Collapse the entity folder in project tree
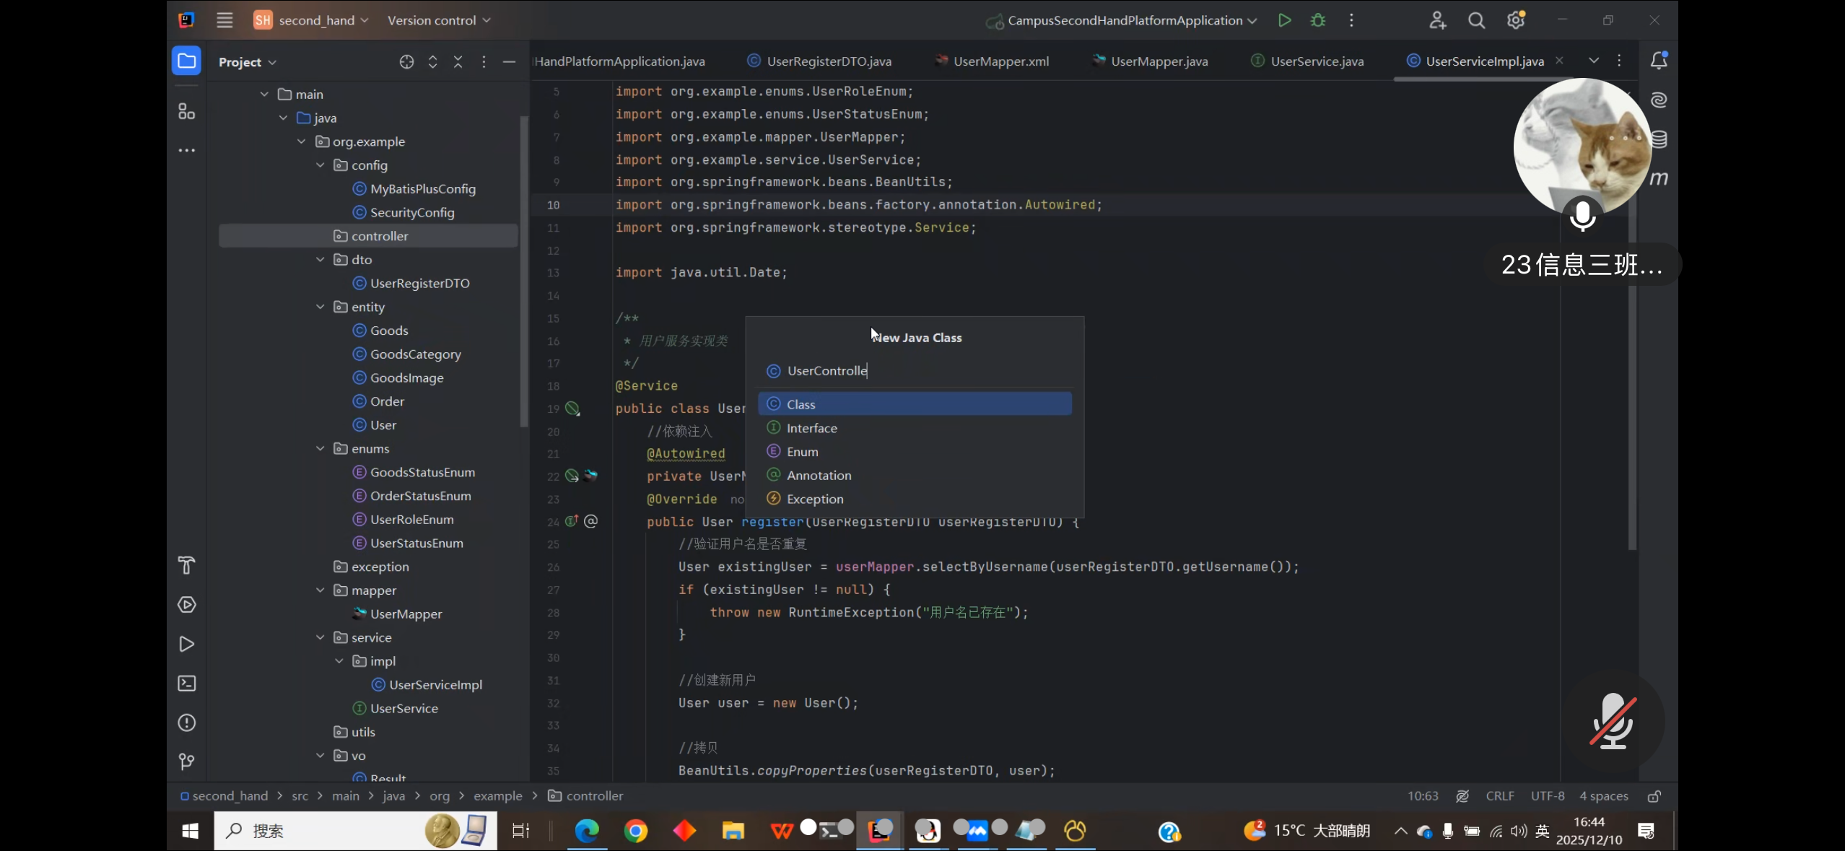The image size is (1845, 851). 320,307
